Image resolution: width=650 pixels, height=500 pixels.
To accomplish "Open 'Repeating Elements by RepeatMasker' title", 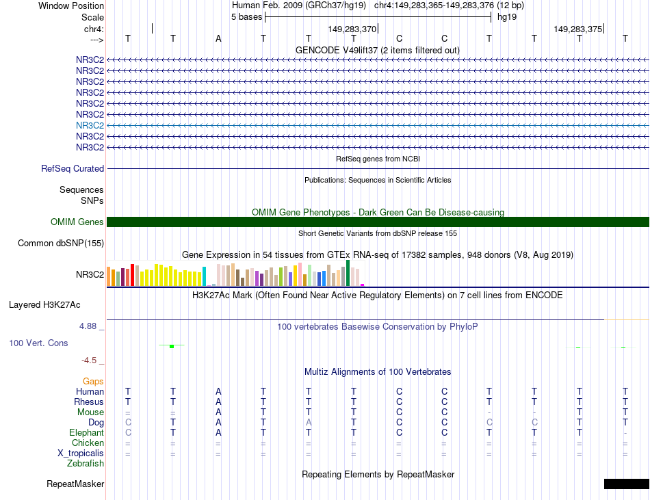I will tap(378, 475).
